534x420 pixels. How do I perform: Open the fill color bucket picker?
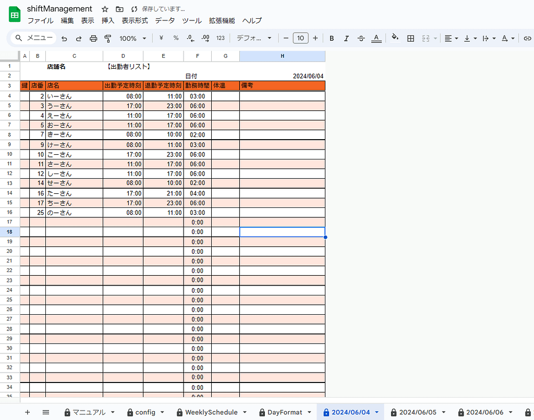tap(395, 38)
